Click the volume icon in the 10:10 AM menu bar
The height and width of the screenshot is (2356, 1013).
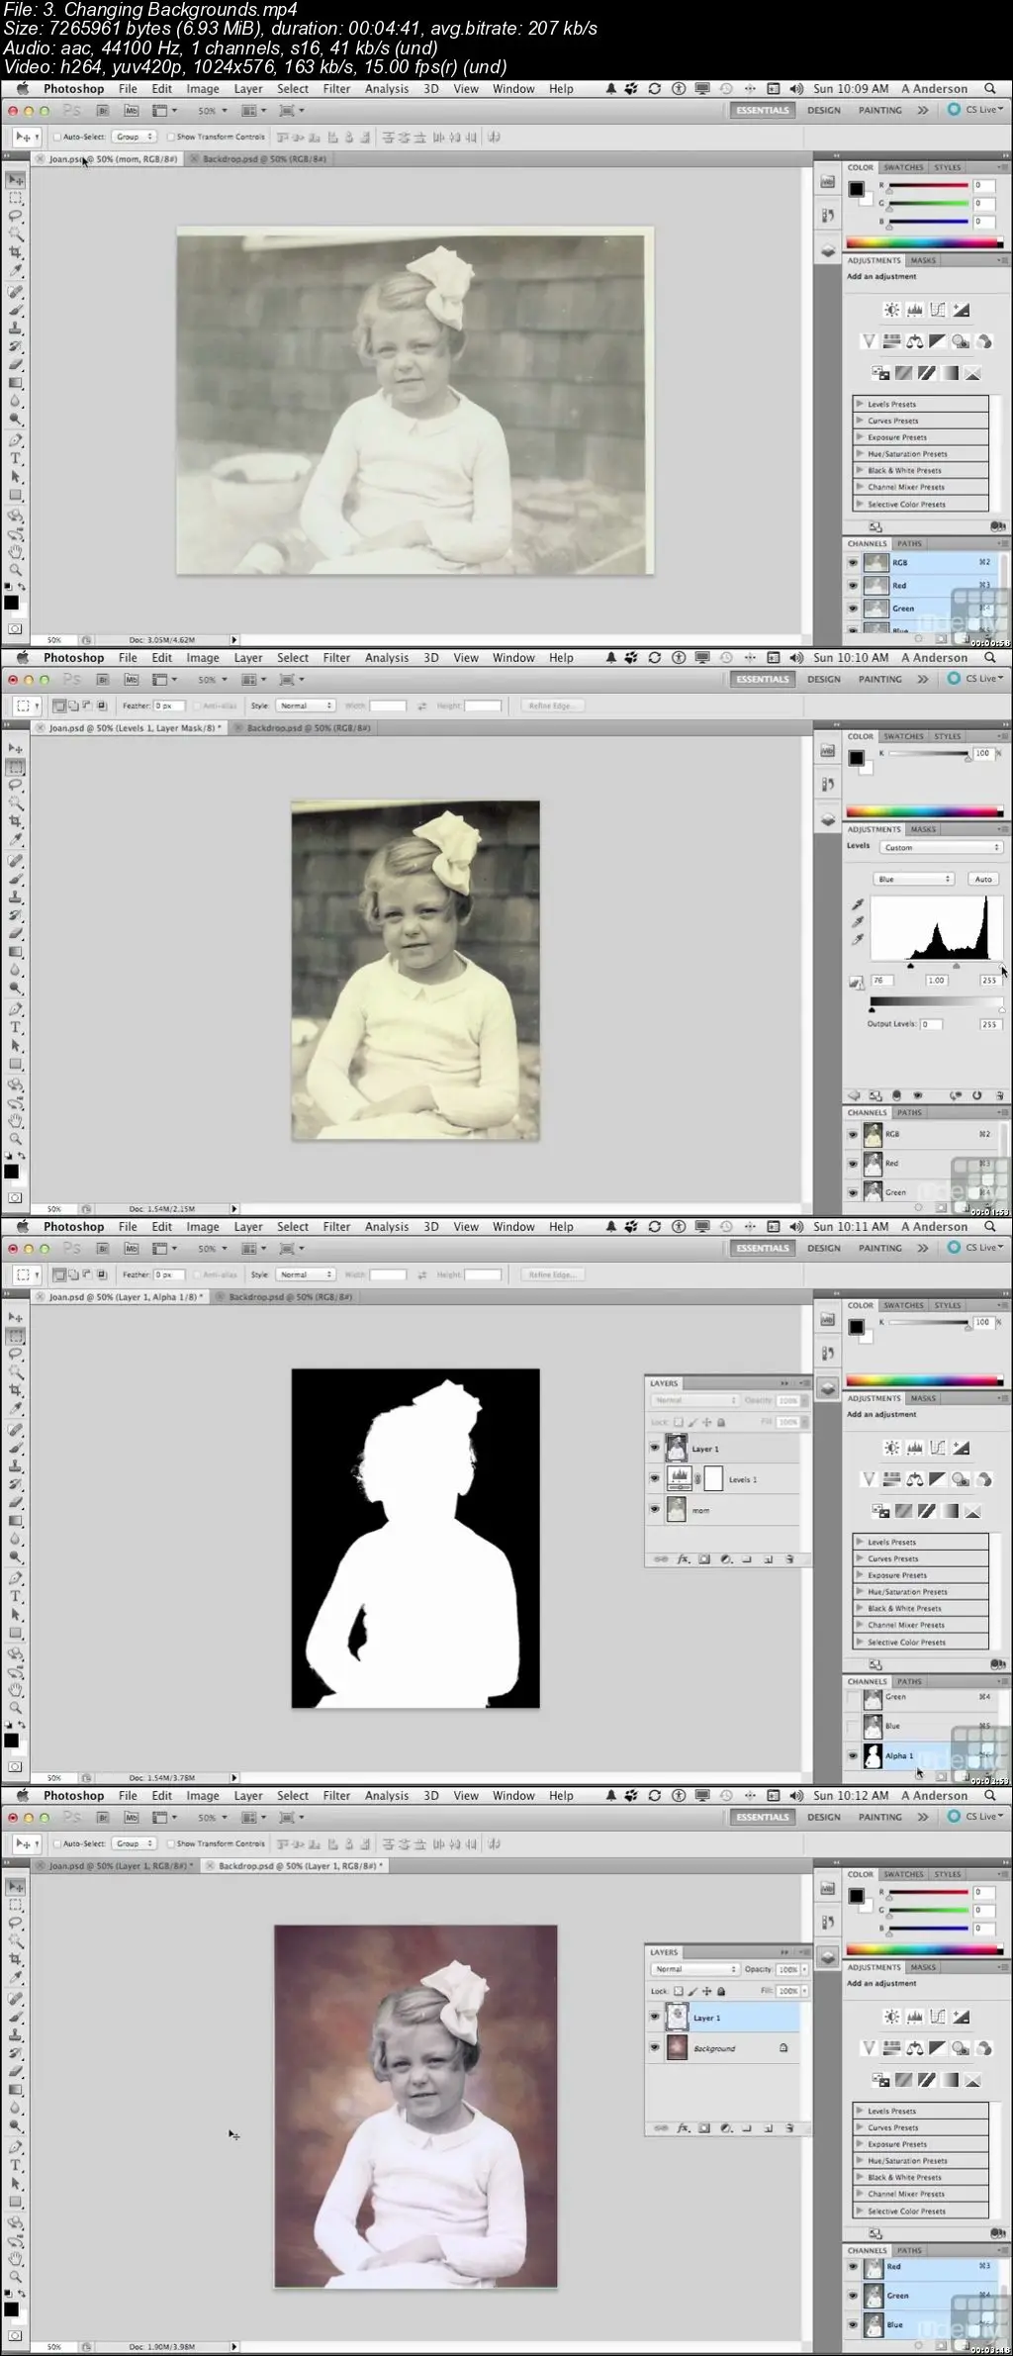pos(796,657)
